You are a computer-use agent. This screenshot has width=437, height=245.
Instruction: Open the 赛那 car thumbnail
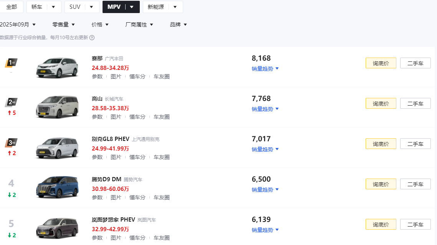pos(57,67)
